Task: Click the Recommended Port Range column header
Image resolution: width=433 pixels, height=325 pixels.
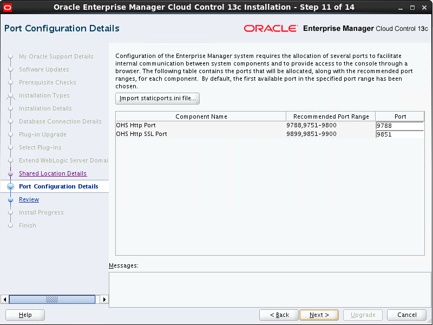Action: (x=331, y=116)
